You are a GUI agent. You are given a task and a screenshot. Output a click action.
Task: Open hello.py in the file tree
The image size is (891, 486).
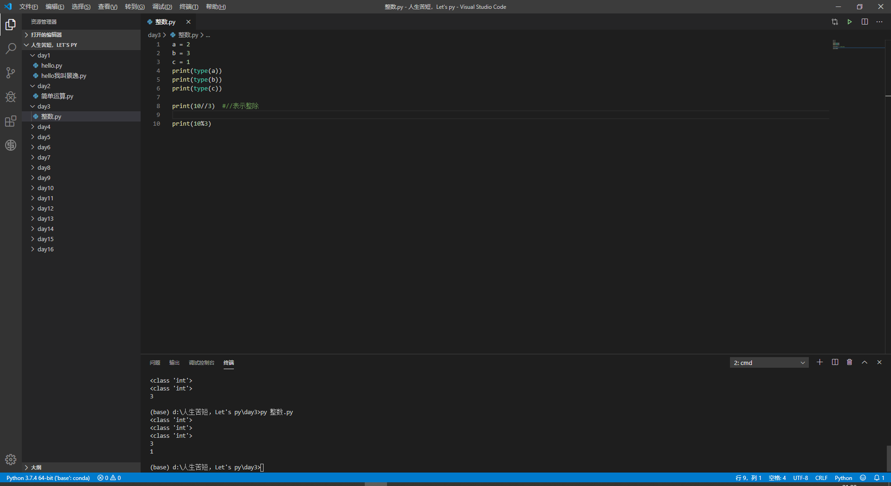[52, 65]
